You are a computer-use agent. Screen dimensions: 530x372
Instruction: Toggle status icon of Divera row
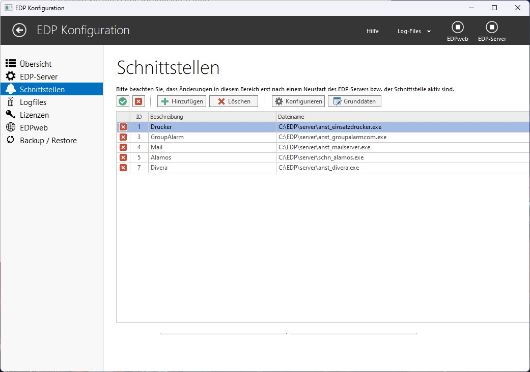(x=123, y=167)
